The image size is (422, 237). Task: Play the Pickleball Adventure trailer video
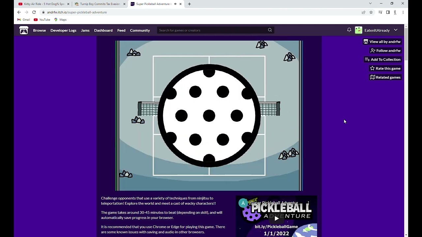tap(276, 218)
